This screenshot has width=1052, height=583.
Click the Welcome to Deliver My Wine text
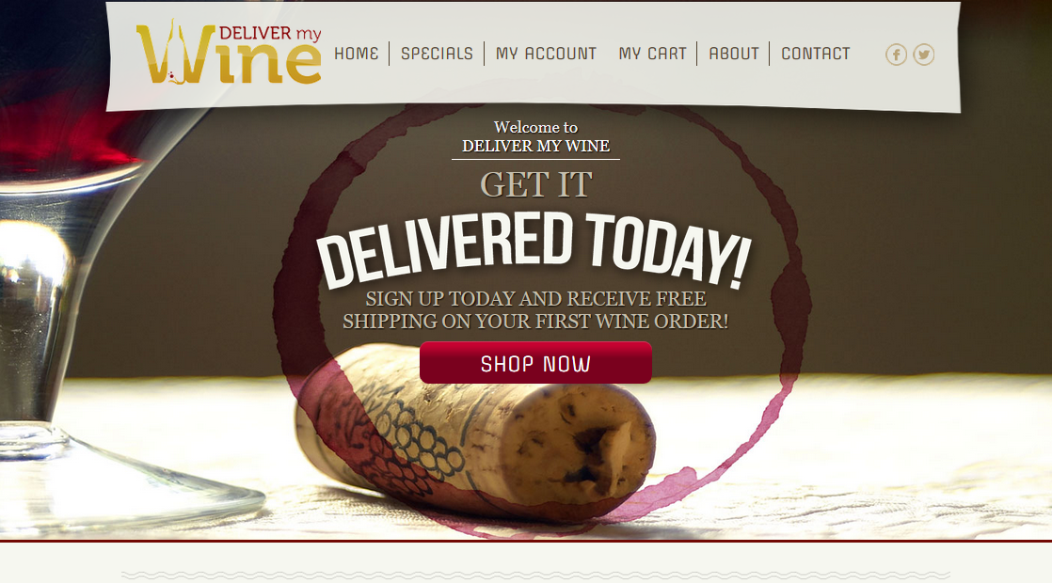pyautogui.click(x=535, y=136)
